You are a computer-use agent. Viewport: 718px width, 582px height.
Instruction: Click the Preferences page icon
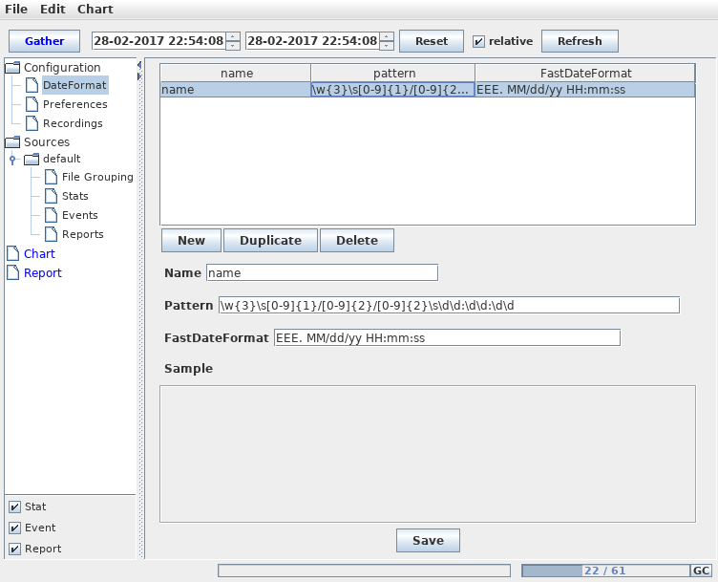click(32, 104)
